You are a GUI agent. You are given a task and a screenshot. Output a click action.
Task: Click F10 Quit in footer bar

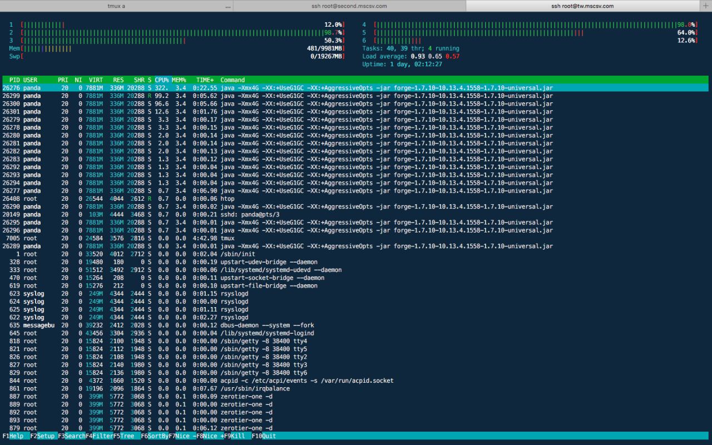(264, 436)
